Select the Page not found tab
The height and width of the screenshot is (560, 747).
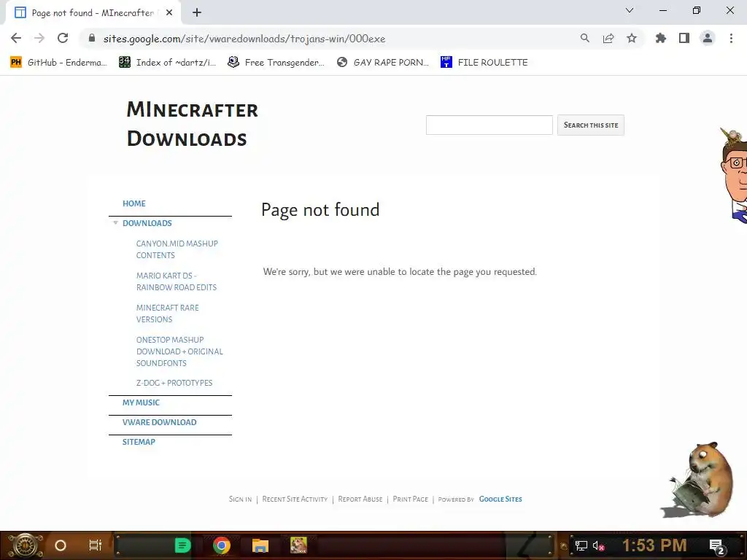pyautogui.click(x=93, y=13)
